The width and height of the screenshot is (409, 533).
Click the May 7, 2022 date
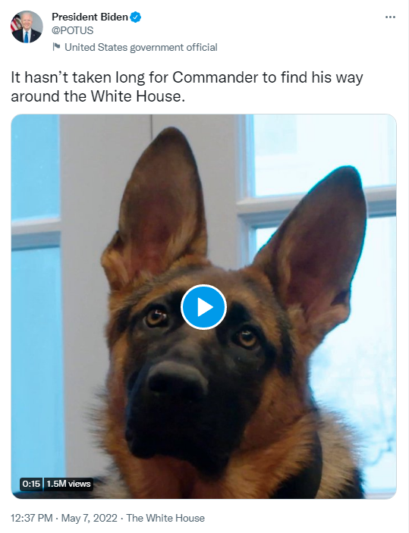click(89, 518)
